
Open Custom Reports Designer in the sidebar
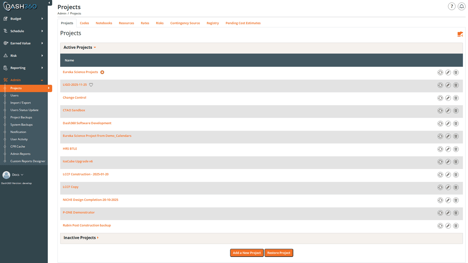tap(28, 161)
